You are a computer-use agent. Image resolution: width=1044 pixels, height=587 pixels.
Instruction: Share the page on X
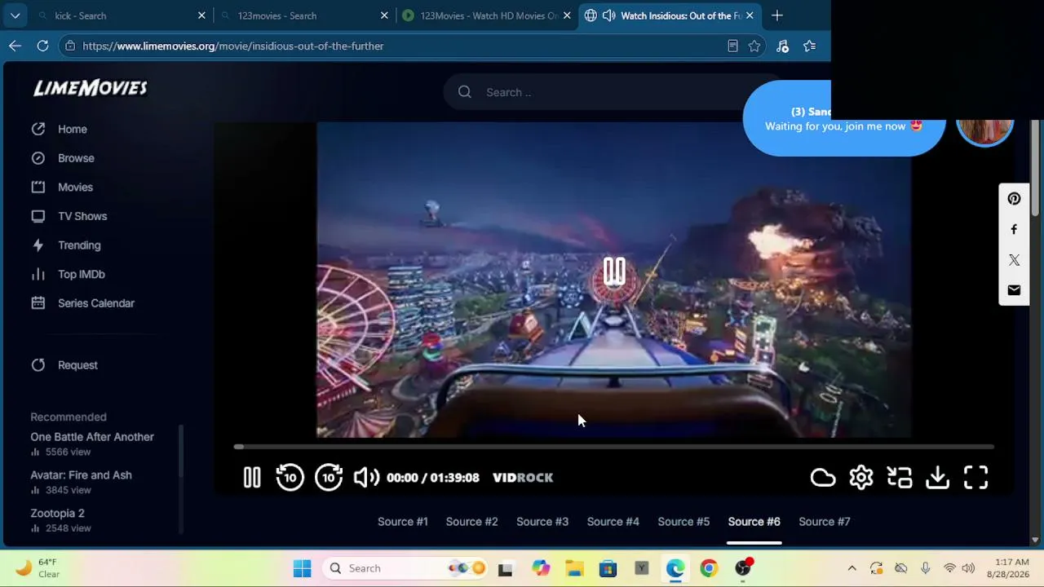point(1014,260)
